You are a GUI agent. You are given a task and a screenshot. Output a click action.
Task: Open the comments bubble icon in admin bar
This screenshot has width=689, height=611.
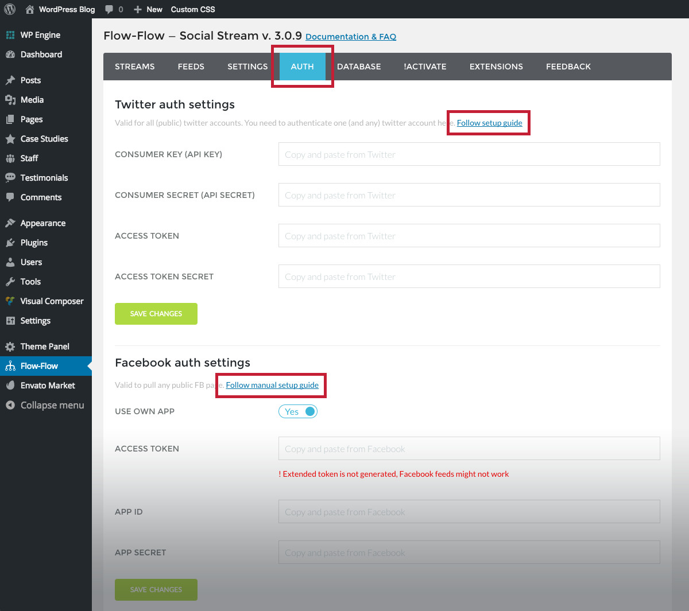coord(109,9)
